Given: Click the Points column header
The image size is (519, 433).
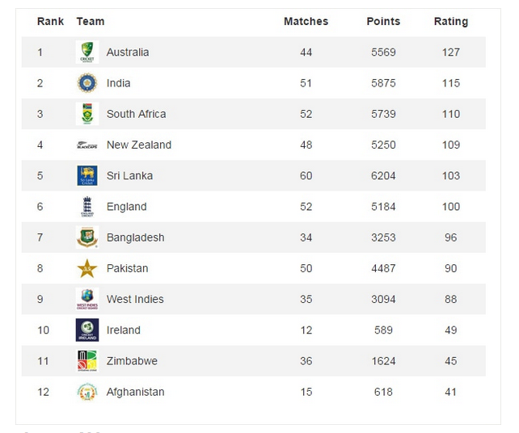Looking at the screenshot, I should [x=383, y=22].
